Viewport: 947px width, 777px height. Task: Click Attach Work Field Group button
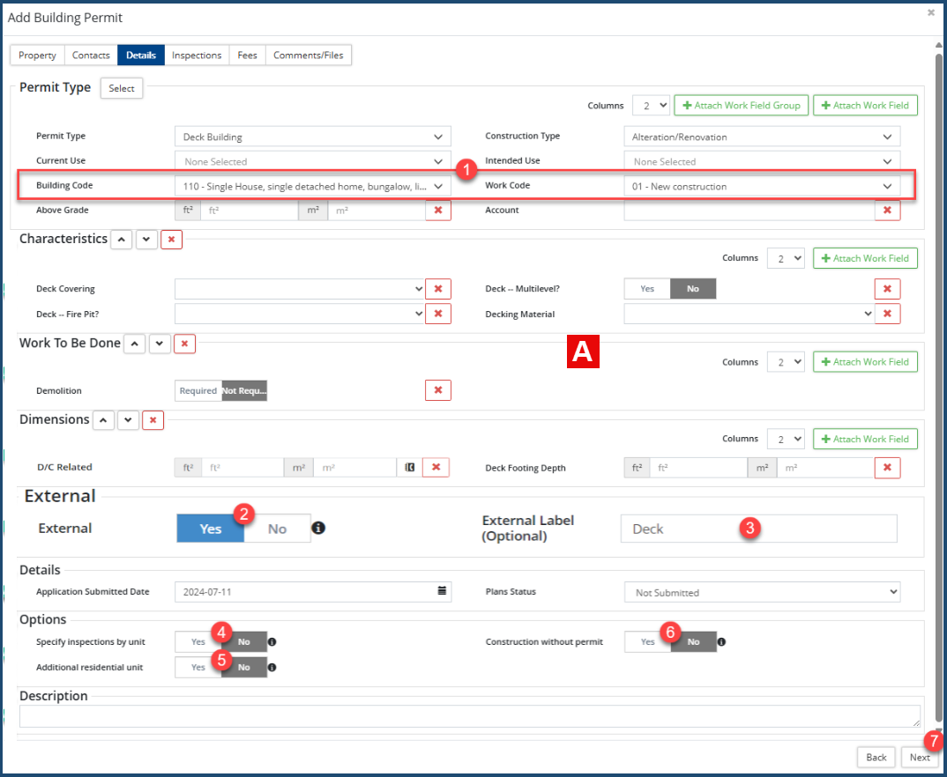click(741, 105)
